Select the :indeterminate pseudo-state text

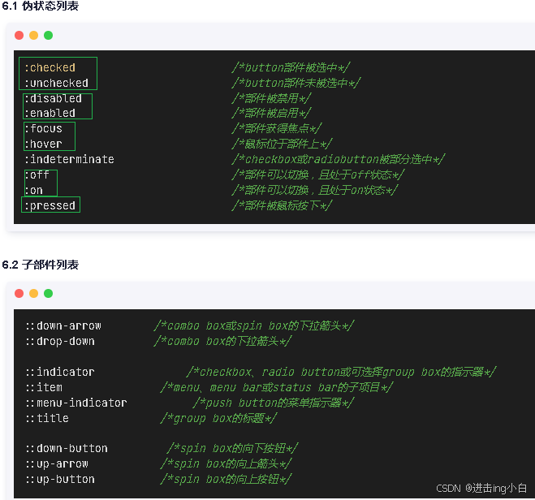coord(69,159)
